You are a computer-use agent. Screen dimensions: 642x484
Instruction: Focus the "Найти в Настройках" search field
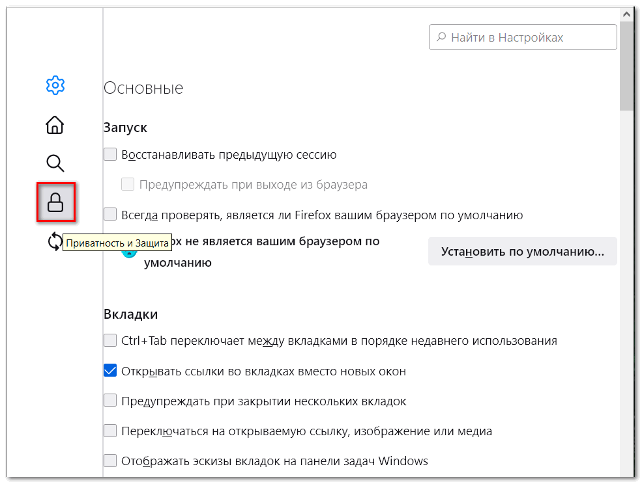[523, 37]
